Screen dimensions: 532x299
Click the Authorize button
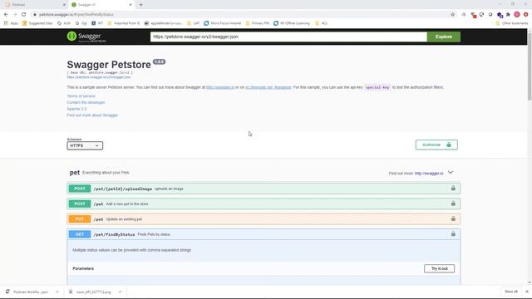pyautogui.click(x=436, y=145)
